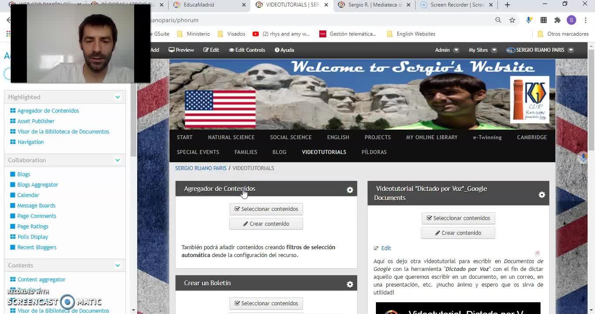
Task: Collapse the Collaboration section
Action: pos(118,160)
